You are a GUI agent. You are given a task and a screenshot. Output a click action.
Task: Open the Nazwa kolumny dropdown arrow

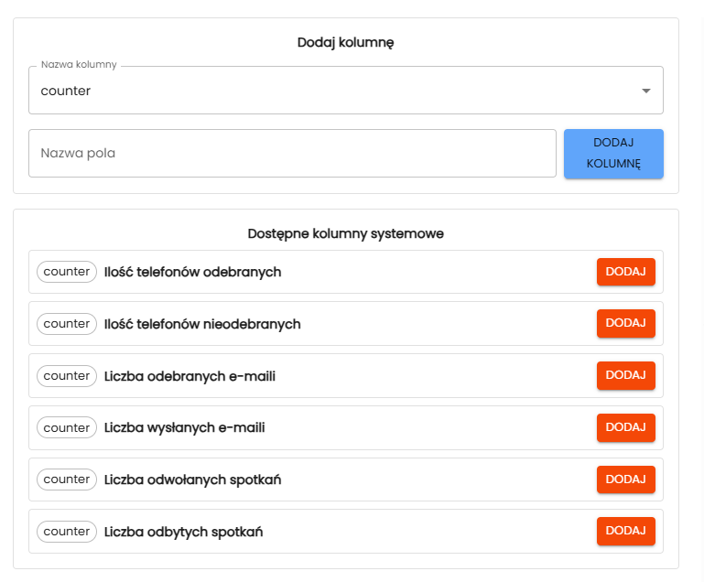click(x=645, y=91)
